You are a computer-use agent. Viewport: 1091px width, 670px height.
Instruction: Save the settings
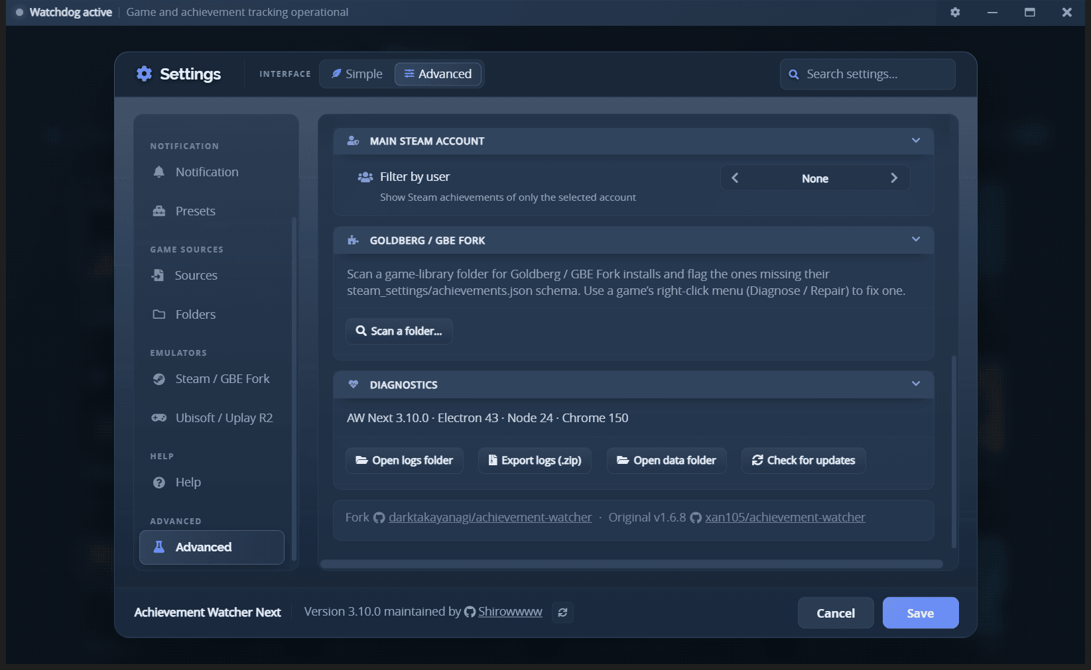click(921, 613)
